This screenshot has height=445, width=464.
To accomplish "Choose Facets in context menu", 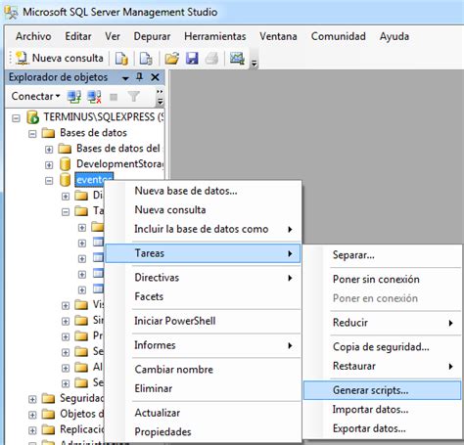I will click(x=203, y=296).
